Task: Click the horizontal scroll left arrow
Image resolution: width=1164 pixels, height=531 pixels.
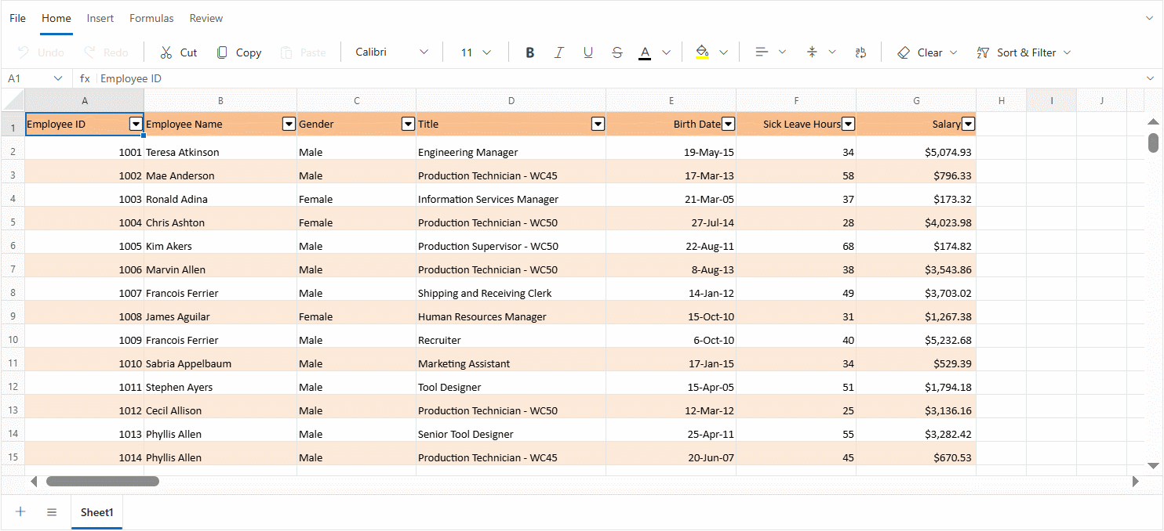Action: (34, 481)
